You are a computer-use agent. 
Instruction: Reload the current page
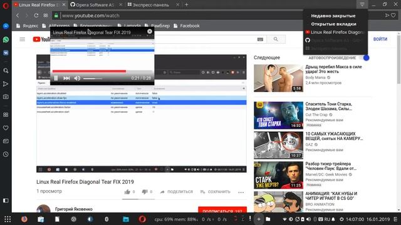(x=36, y=15)
